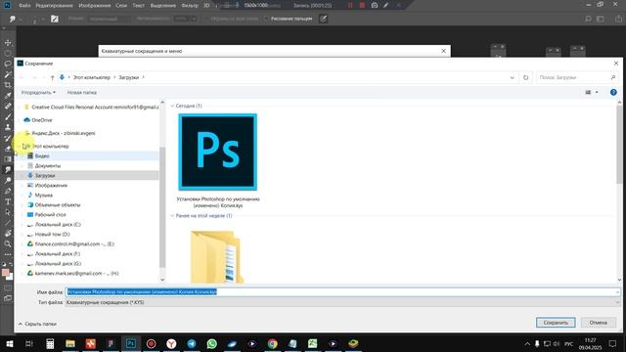
Task: Select the Type tool
Action: coord(8,201)
